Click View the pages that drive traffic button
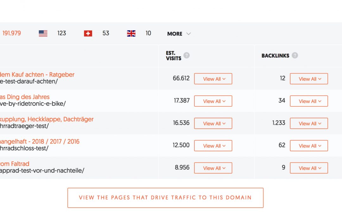The height and width of the screenshot is (213, 342). click(x=165, y=198)
